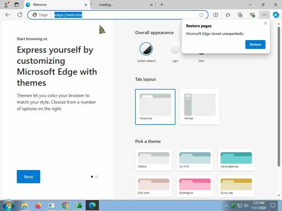Close the Welcome tab
This screenshot has height=211, width=282.
pyautogui.click(x=86, y=5)
